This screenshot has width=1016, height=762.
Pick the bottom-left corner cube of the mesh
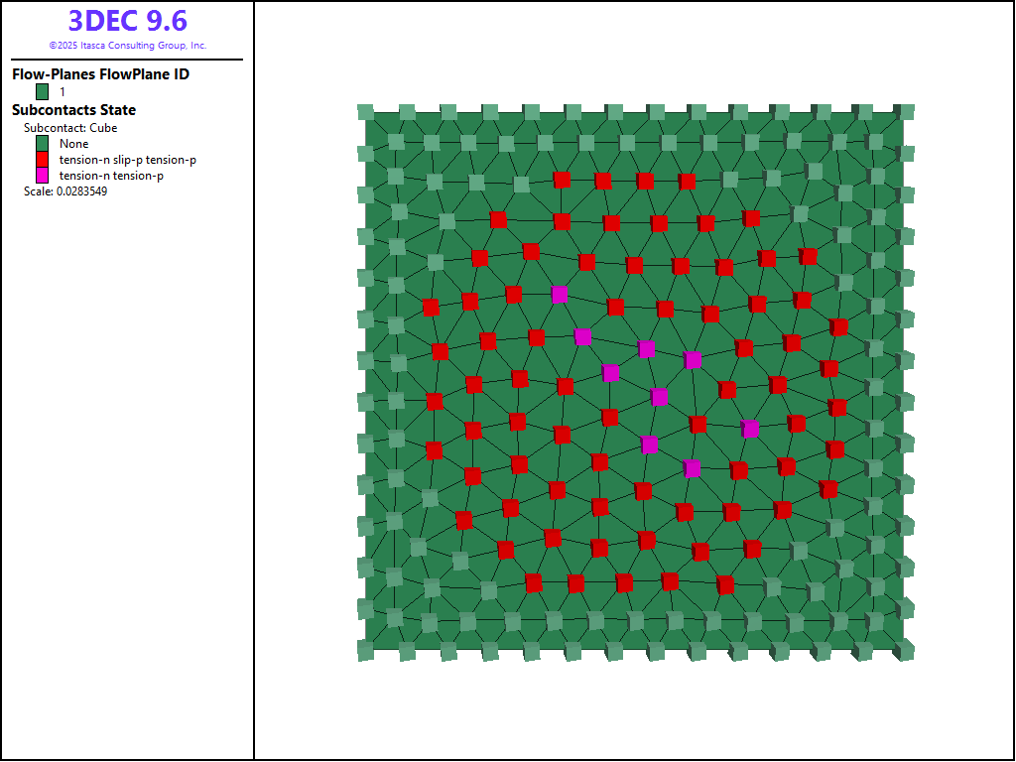tap(365, 651)
